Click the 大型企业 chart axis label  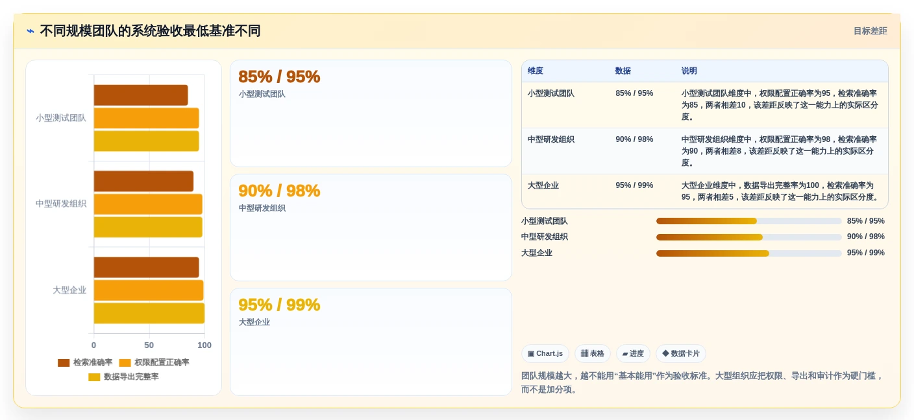coord(69,290)
